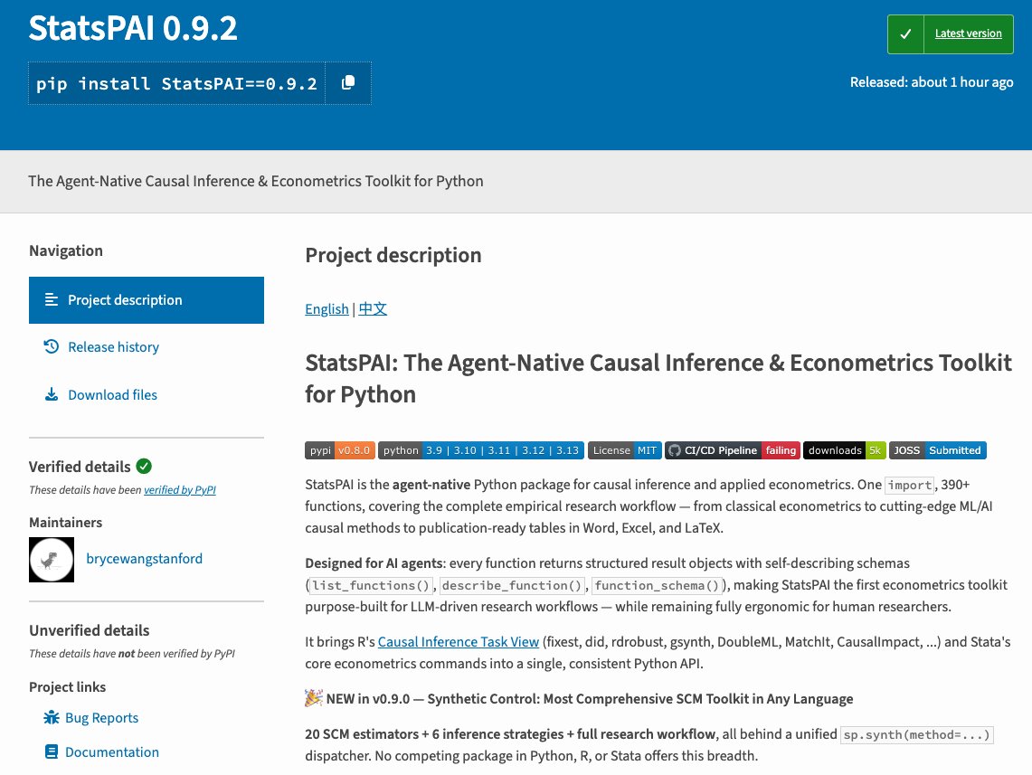
Task: Open the Causal Inference Task View link
Action: (458, 642)
